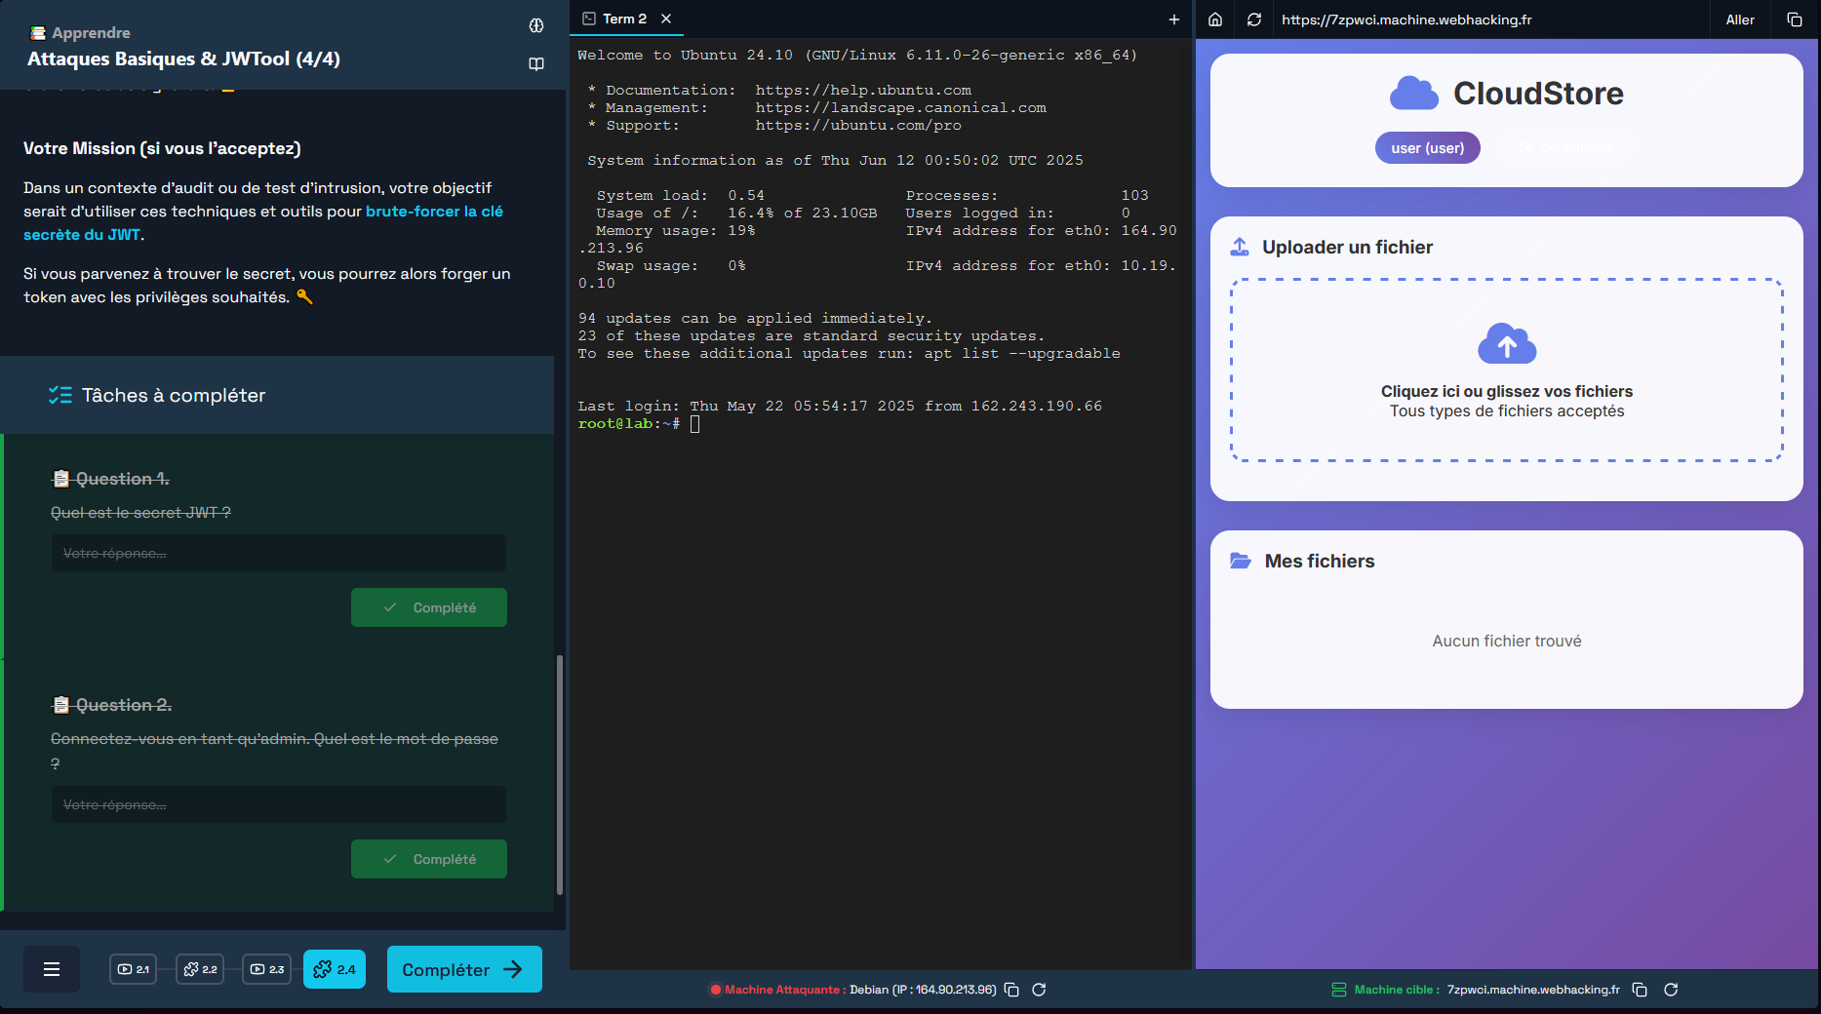Copy the target machine hostname
Image resolution: width=1821 pixels, height=1014 pixels.
pyautogui.click(x=1641, y=990)
